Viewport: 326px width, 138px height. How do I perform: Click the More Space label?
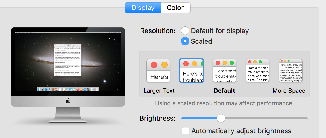289,91
